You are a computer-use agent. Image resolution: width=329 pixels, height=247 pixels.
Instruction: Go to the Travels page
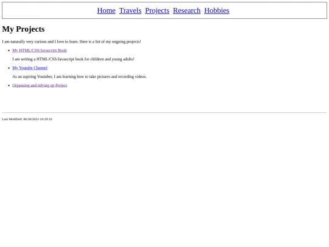(x=130, y=10)
